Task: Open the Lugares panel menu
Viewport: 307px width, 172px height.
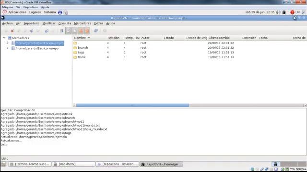Action: [35, 12]
